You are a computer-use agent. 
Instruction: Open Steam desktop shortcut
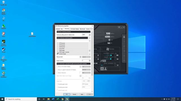coord(3,50)
